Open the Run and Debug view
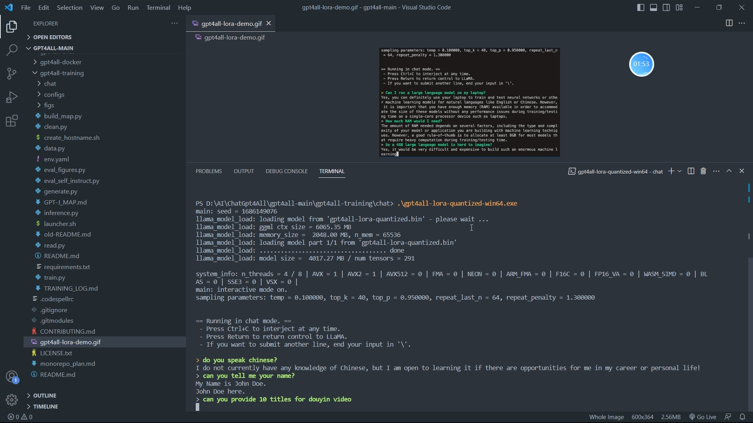Screen dimensions: 753x423 (12, 97)
